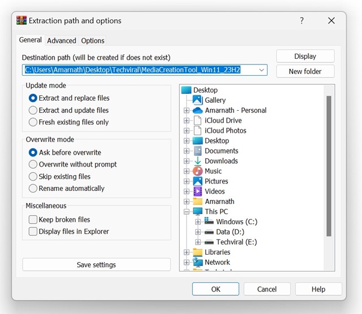Switch to the Advanced tab

(62, 41)
